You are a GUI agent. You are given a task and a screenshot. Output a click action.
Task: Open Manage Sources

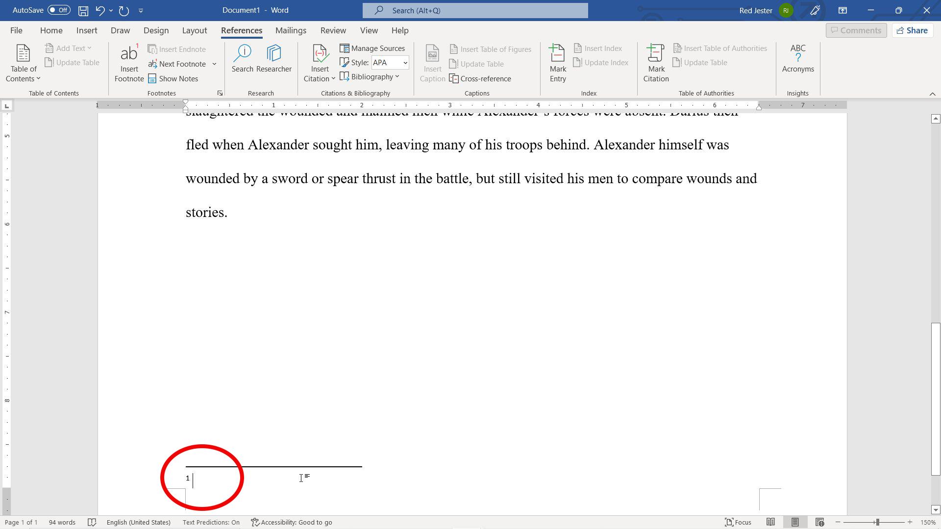pyautogui.click(x=372, y=48)
